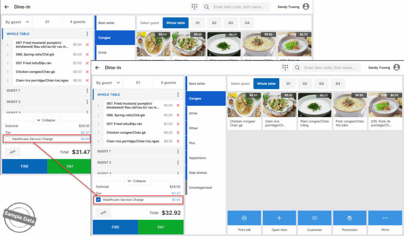
Task: Click FIRE button in rear window
Action: point(25,166)
